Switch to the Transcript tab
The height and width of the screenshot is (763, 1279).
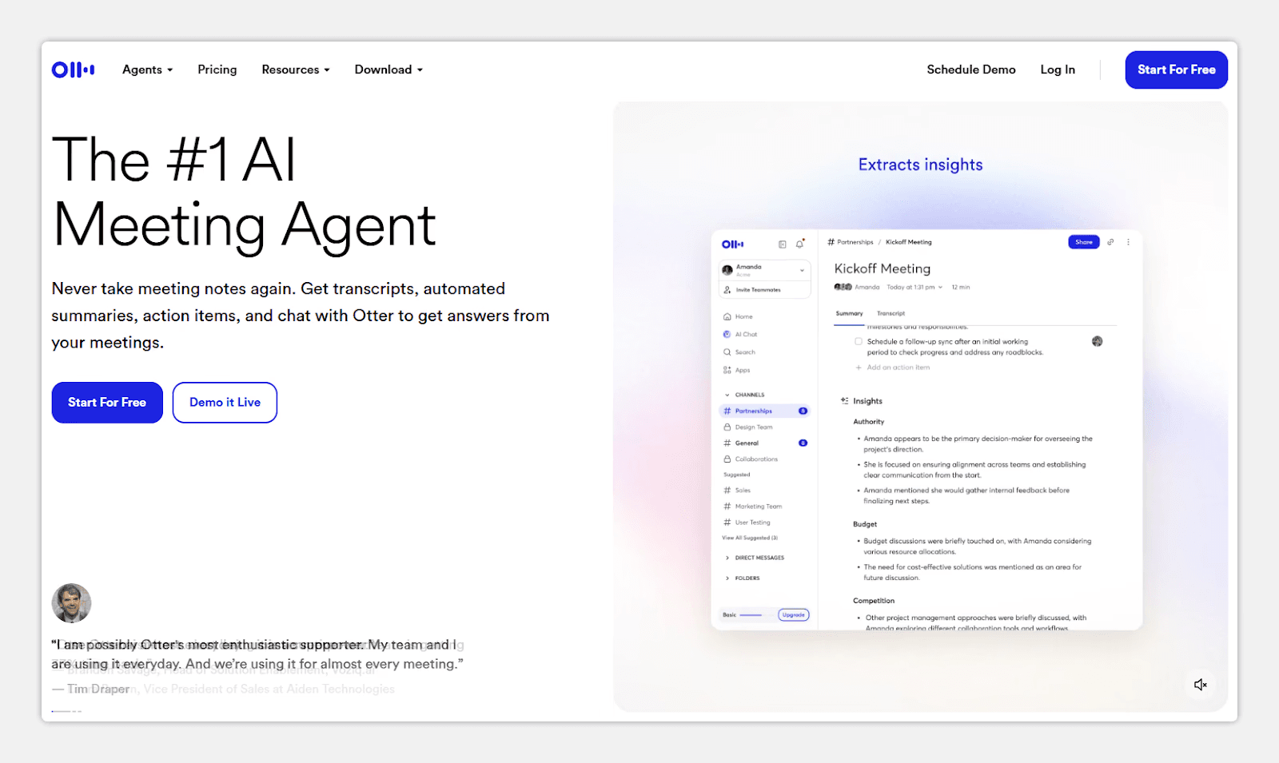tap(891, 314)
